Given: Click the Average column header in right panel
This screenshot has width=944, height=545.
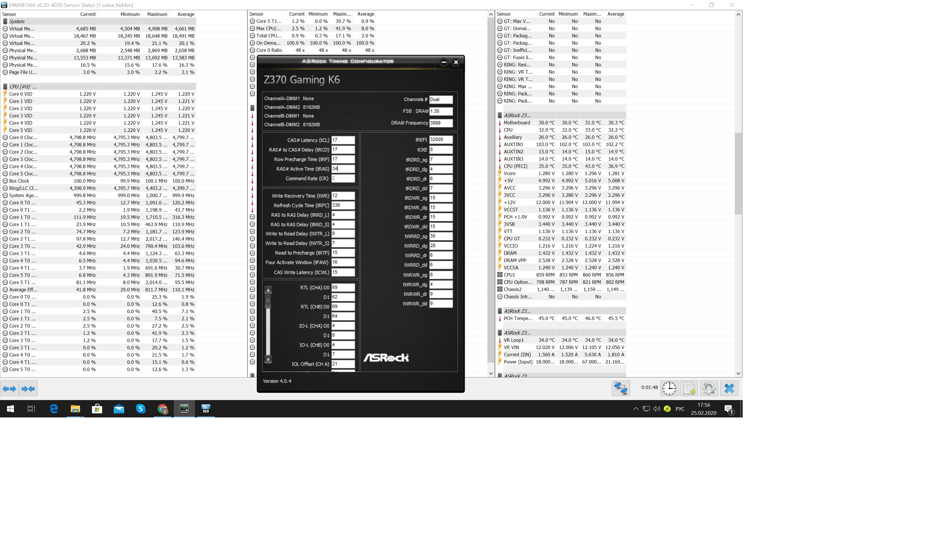Looking at the screenshot, I should (x=616, y=14).
